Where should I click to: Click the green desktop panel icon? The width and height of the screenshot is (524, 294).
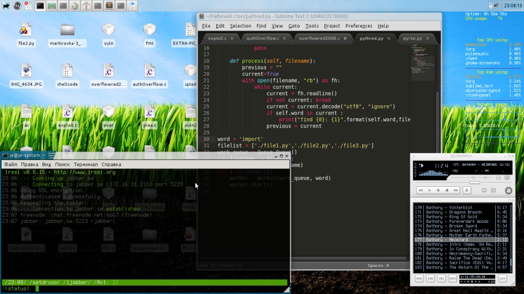click(51, 6)
